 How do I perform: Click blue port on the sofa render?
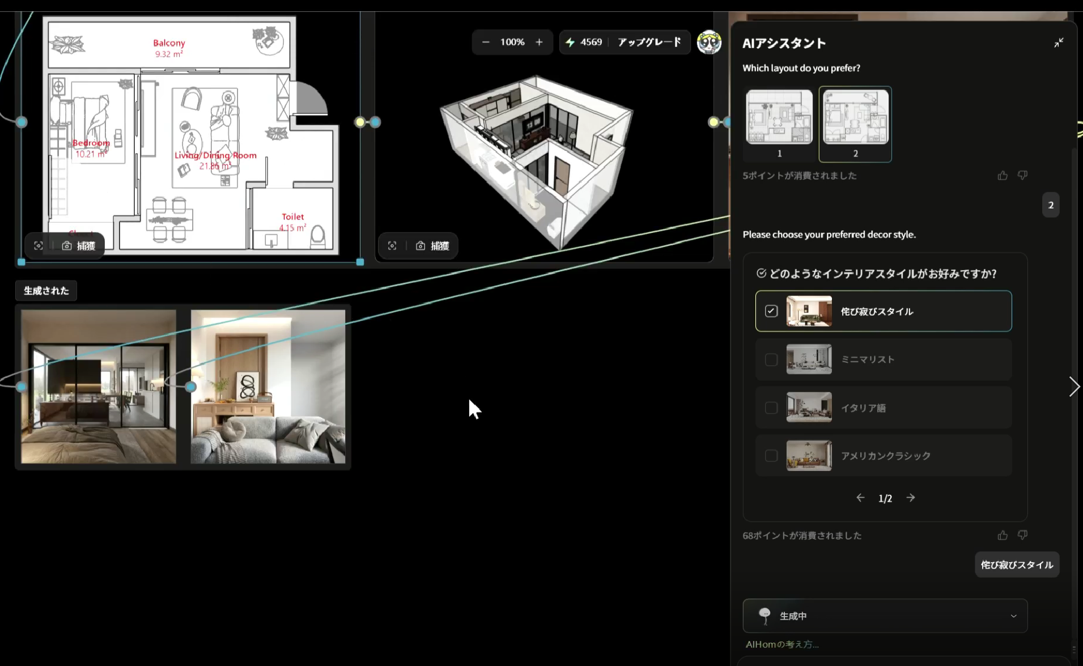pos(191,387)
